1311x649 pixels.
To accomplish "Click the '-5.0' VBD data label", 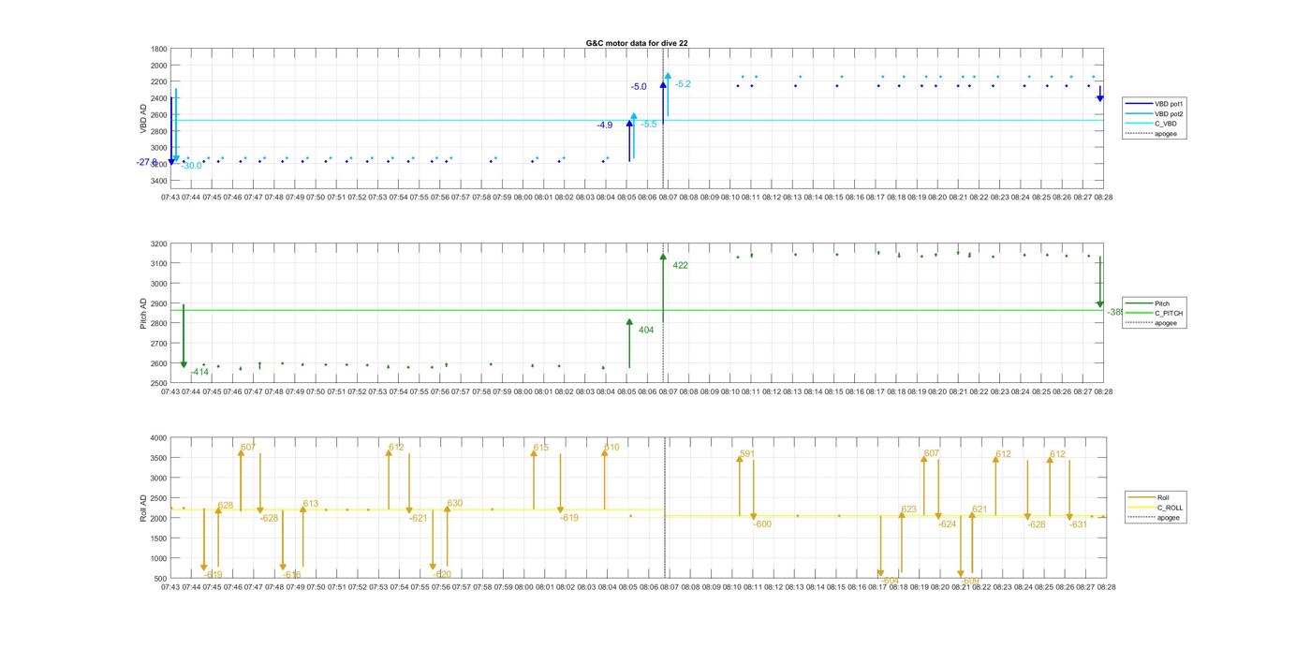I will [639, 87].
